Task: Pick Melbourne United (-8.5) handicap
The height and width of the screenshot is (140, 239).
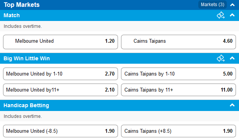Action: [x=61, y=131]
